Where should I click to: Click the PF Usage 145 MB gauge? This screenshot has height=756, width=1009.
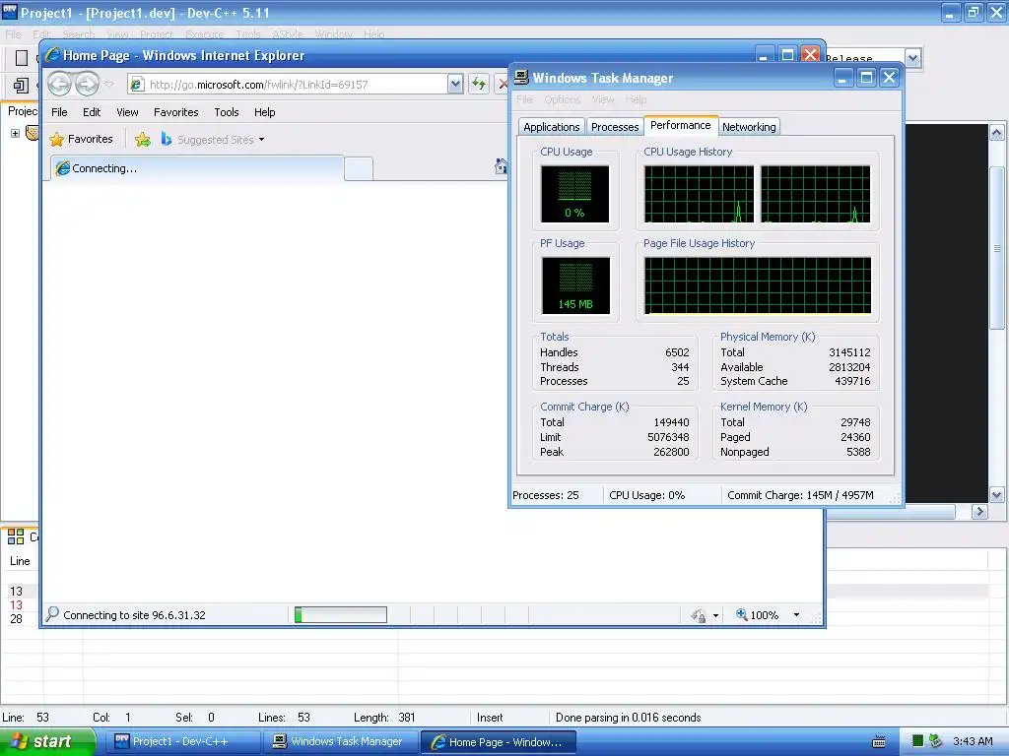point(575,284)
